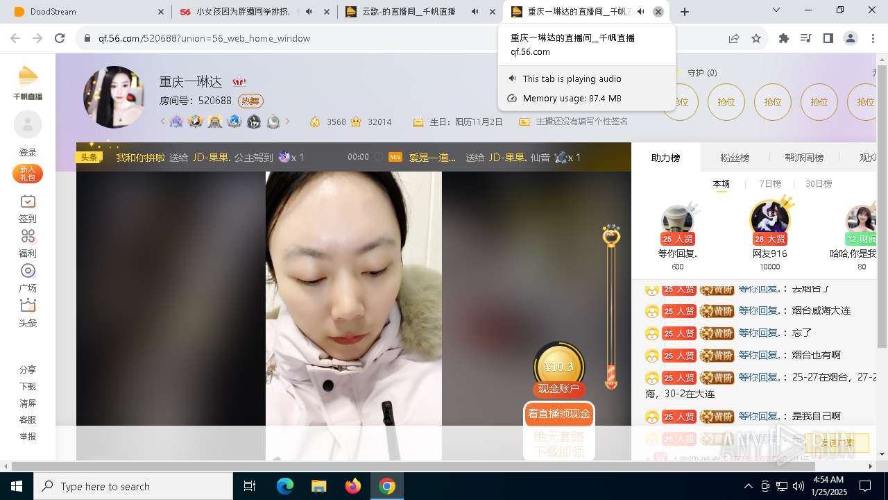Click chat message 烟台威海大连 username
This screenshot has height=500, width=888.
tap(758, 311)
